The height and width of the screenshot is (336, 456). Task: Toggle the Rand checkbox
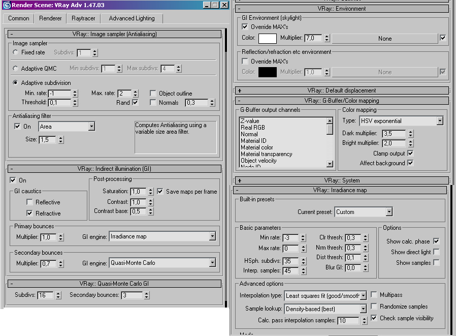click(135, 103)
